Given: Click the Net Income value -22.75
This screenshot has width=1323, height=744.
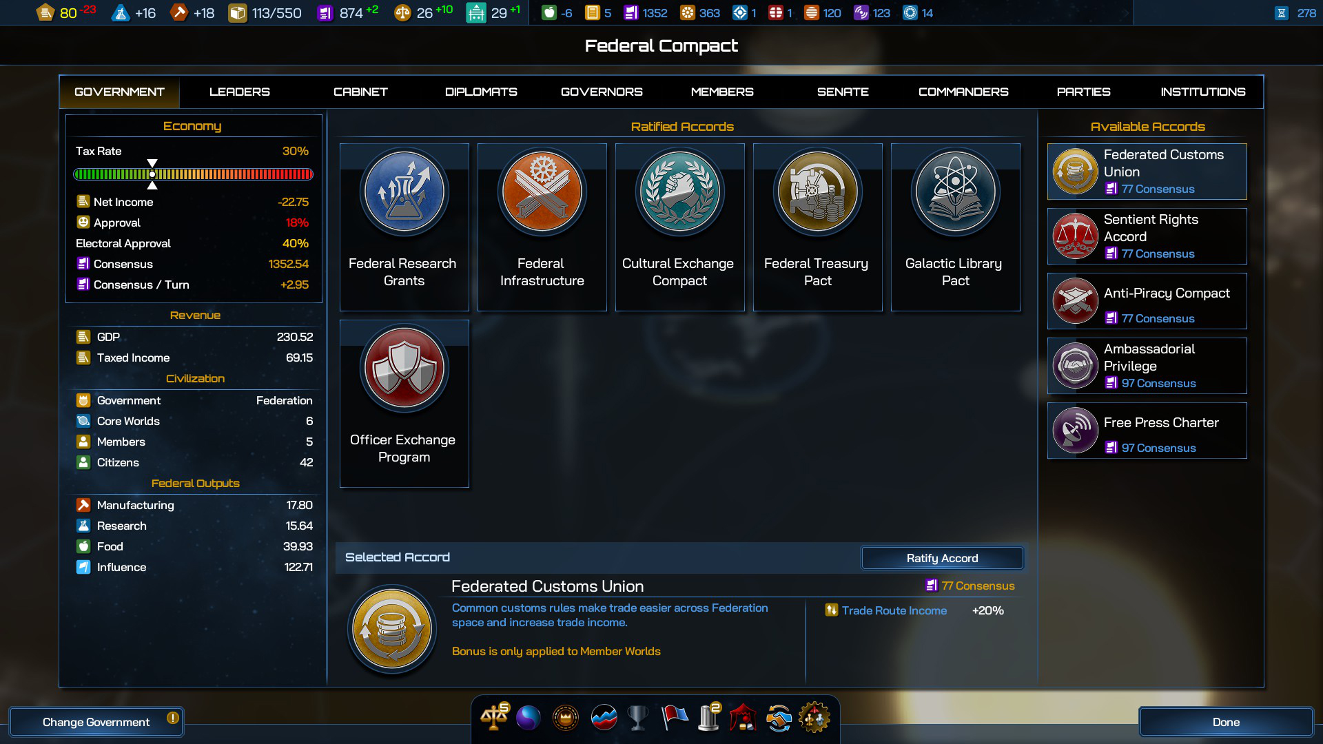Looking at the screenshot, I should pyautogui.click(x=293, y=202).
